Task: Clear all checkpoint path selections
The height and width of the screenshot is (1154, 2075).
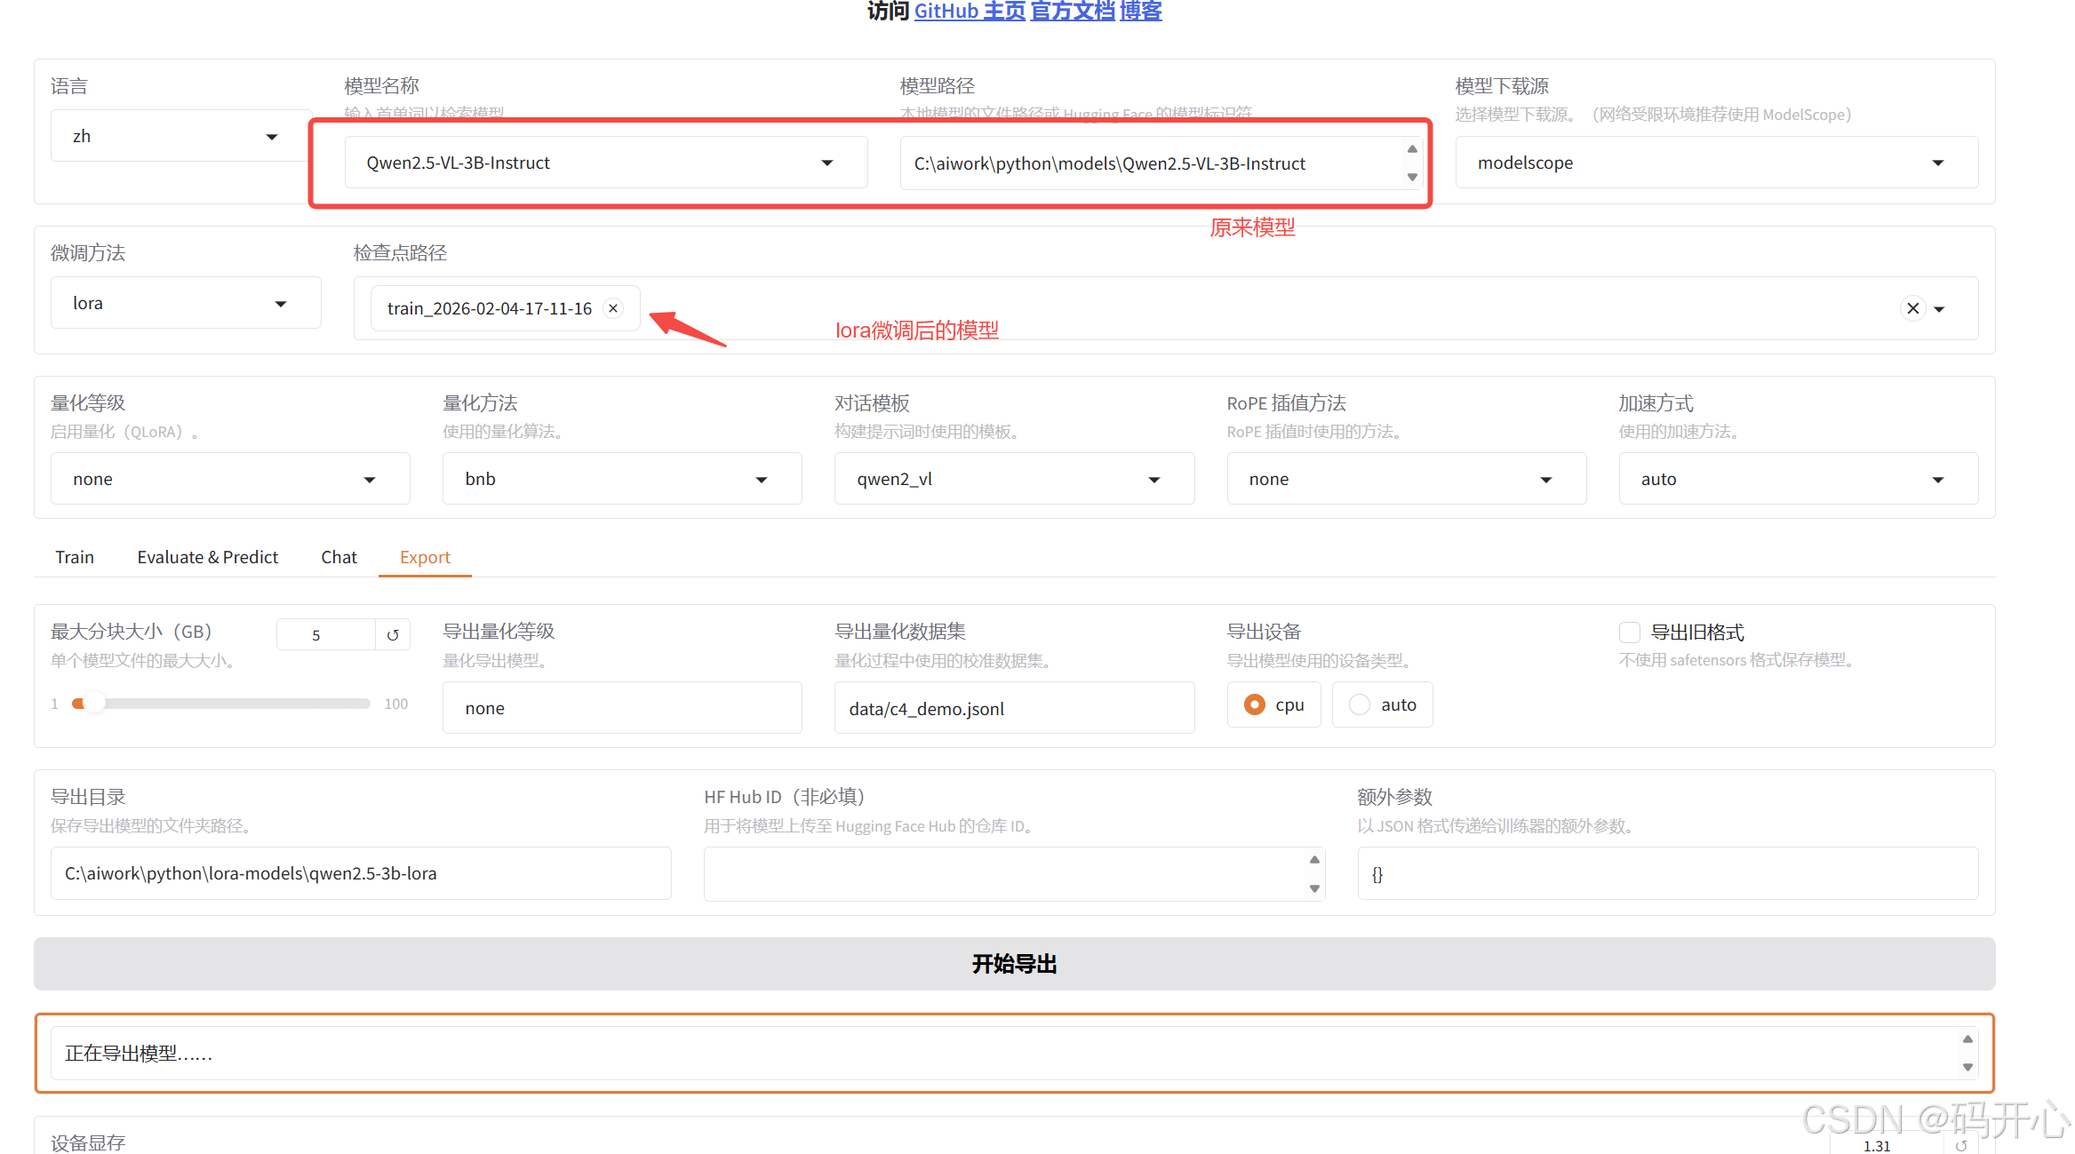Action: point(1912,308)
